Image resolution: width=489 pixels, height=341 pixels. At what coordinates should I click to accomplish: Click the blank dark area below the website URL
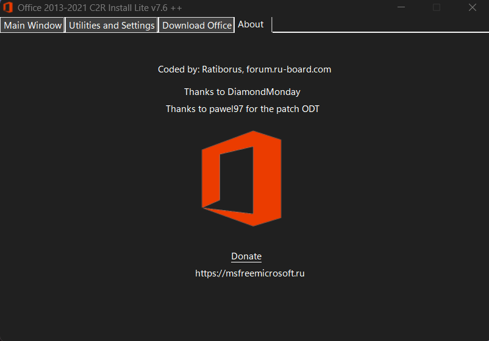point(245,308)
